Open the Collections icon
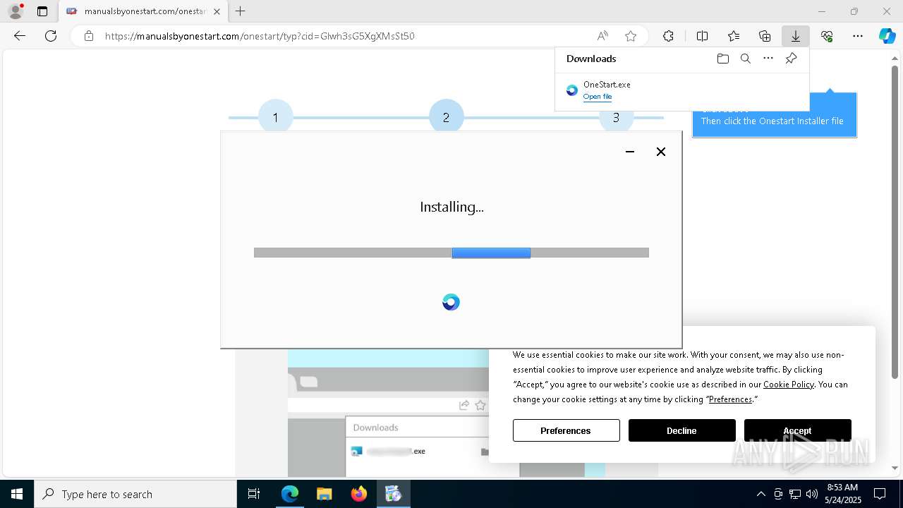903x508 pixels. [765, 36]
